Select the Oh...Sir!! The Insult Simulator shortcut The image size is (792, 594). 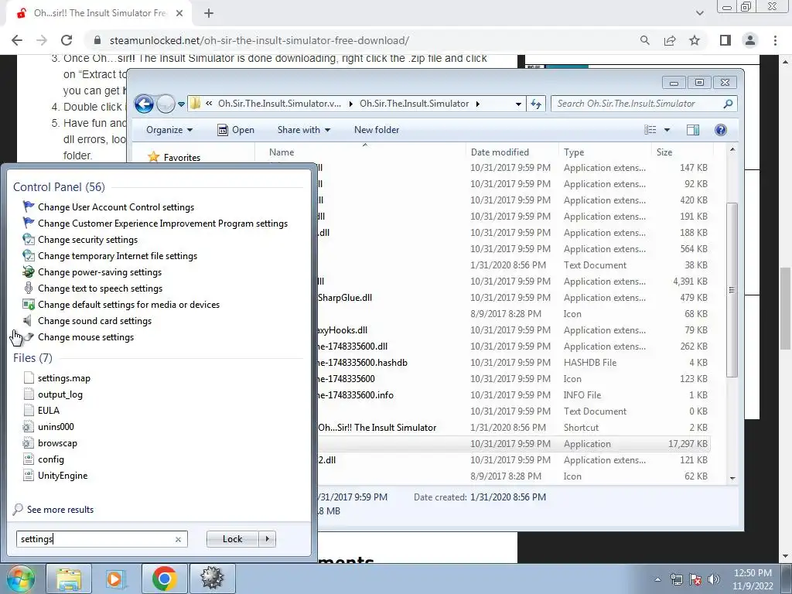(x=377, y=427)
